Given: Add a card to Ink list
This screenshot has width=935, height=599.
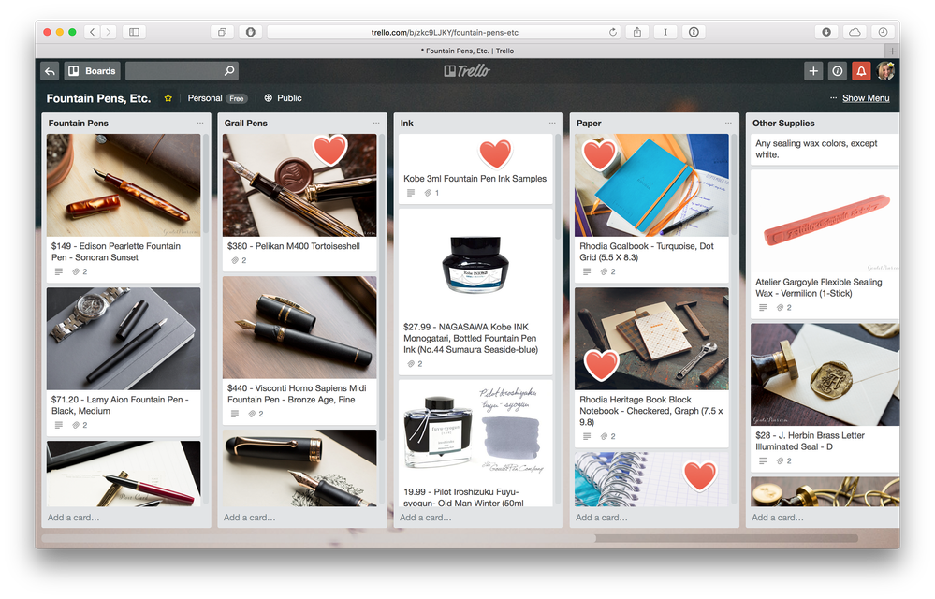Looking at the screenshot, I should (x=425, y=518).
